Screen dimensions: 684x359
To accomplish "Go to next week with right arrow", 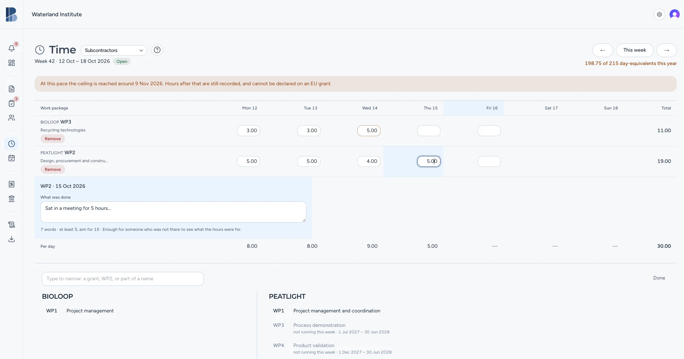I will click(x=667, y=50).
